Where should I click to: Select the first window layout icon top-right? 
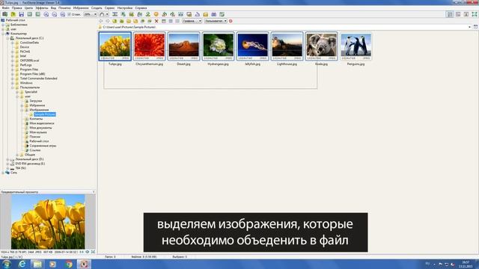coord(450,14)
